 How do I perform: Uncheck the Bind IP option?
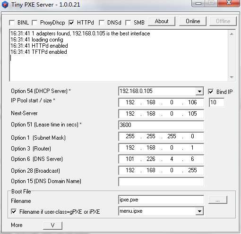pyautogui.click(x=211, y=92)
